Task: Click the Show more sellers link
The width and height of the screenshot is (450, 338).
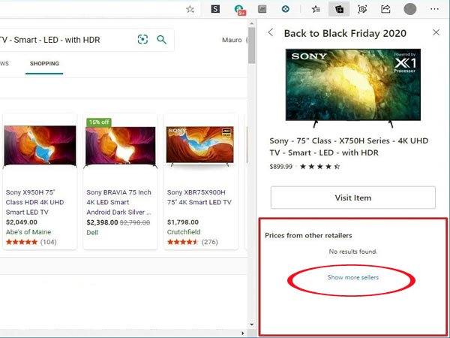Action: pos(353,277)
